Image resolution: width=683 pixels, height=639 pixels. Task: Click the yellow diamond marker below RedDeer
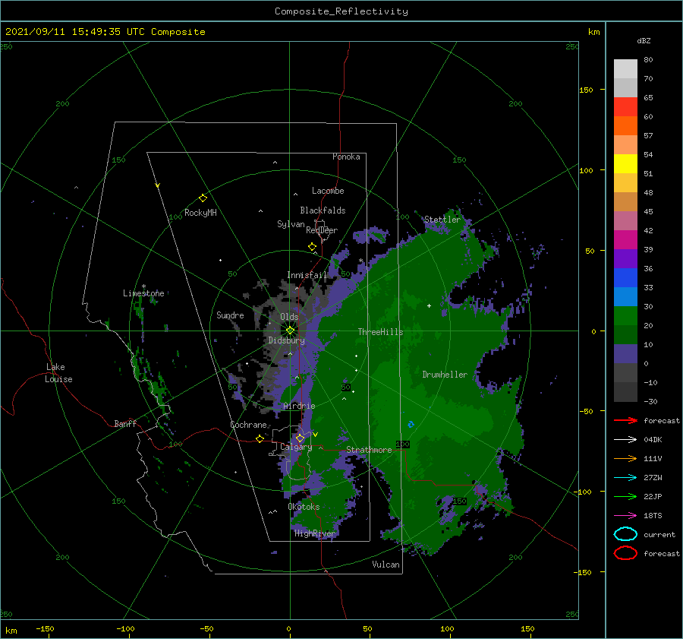[313, 247]
